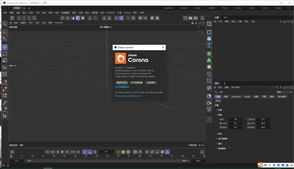
Task: Click 许可证服务器 button in Corona dialog
Action: [137, 83]
